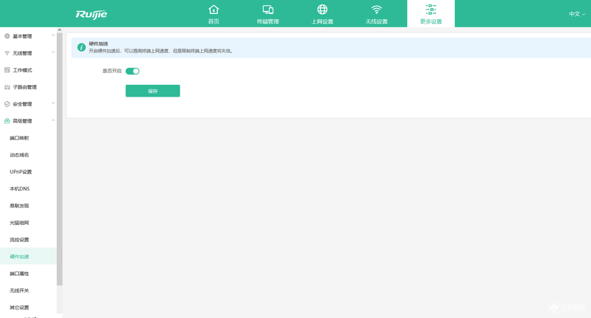The width and height of the screenshot is (591, 318).
Task: Open 其它设置 in the sidebar
Action: (x=19, y=308)
